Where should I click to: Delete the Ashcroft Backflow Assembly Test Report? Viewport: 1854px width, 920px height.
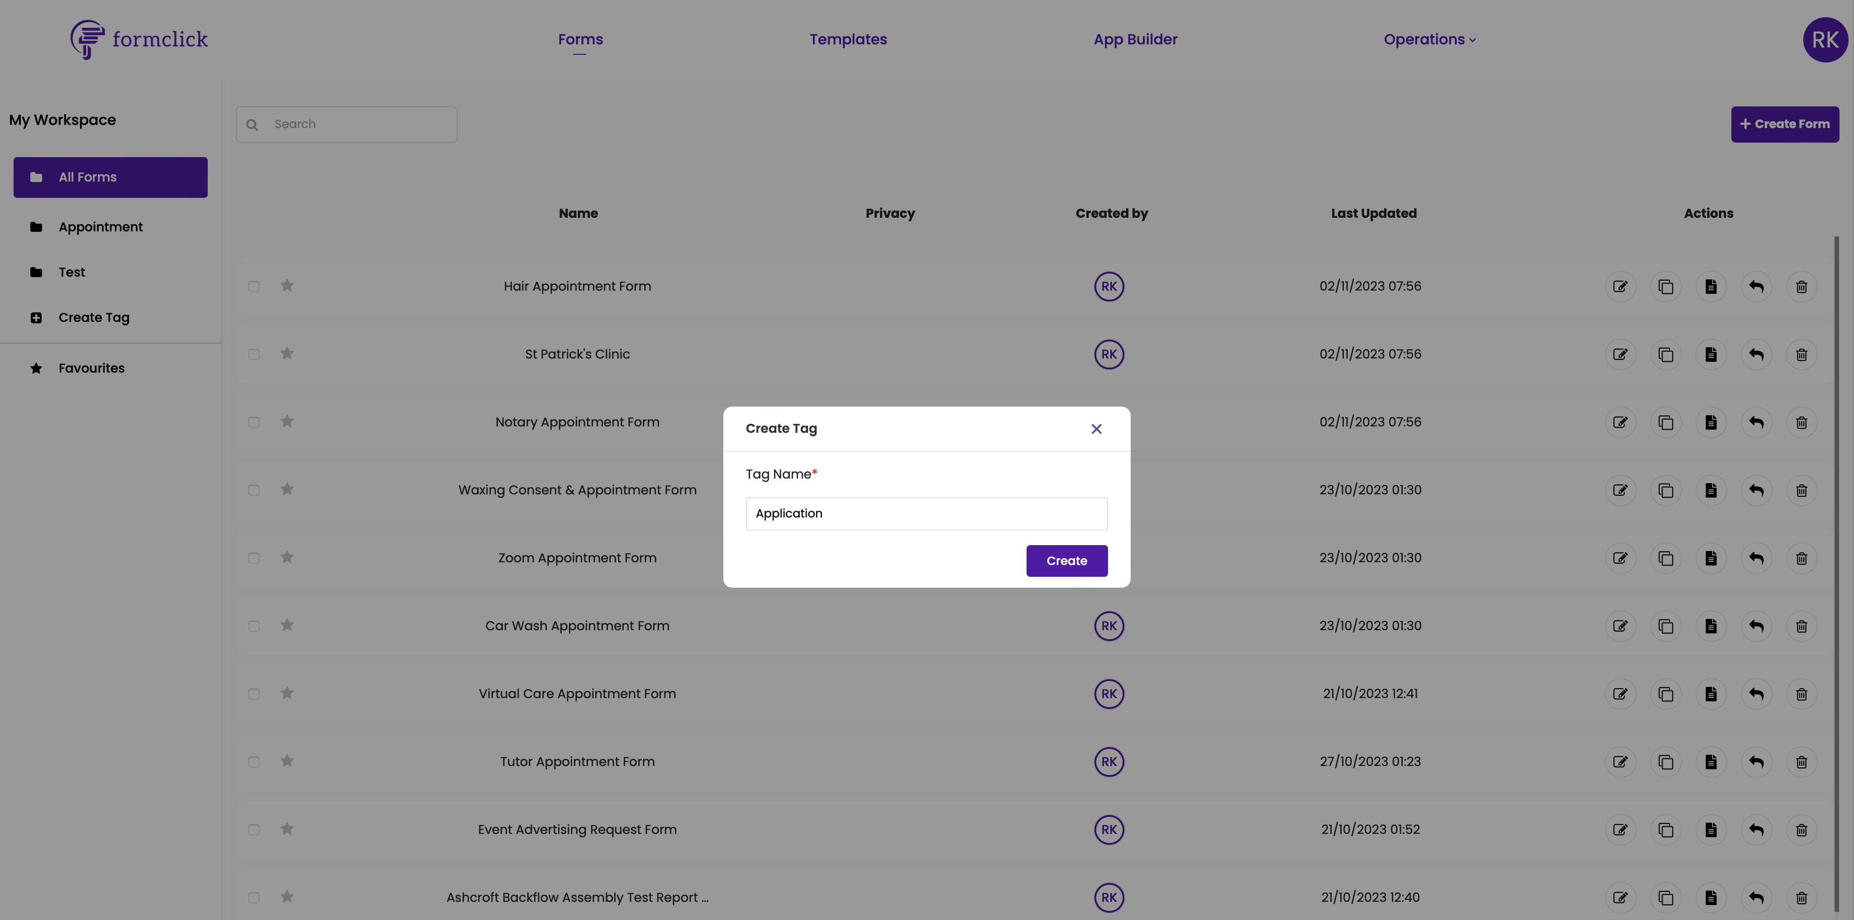pos(1801,898)
